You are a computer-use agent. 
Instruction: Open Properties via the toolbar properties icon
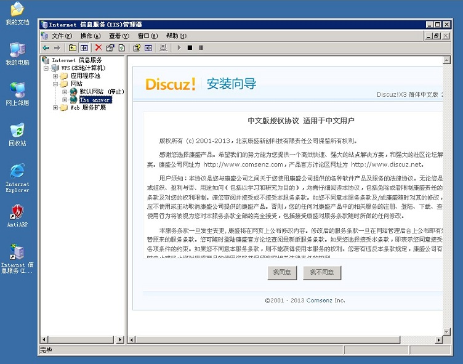110,47
